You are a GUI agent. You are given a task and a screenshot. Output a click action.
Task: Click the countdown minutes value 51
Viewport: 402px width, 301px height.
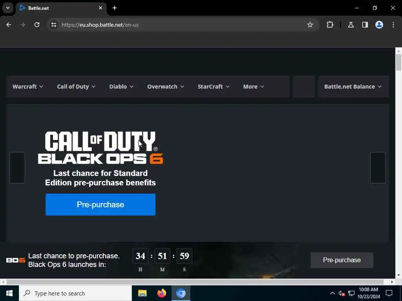click(162, 256)
